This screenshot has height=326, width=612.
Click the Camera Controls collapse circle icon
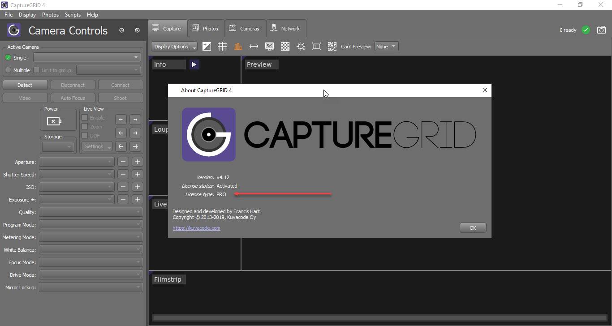point(121,30)
